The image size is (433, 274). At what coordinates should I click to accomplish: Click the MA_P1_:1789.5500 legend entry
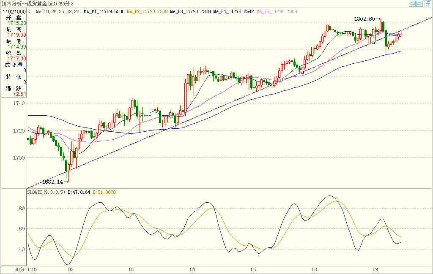pos(104,11)
